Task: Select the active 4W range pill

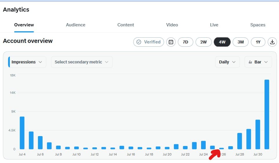Action: tap(222, 42)
